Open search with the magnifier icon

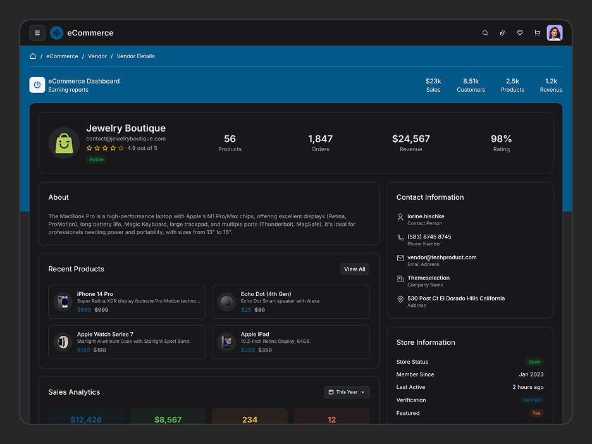coord(485,33)
